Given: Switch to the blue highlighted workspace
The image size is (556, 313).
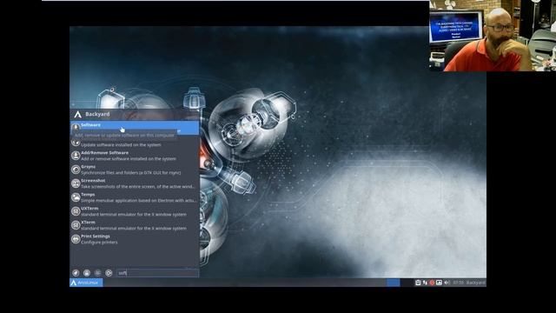Looking at the screenshot, I should tap(394, 283).
